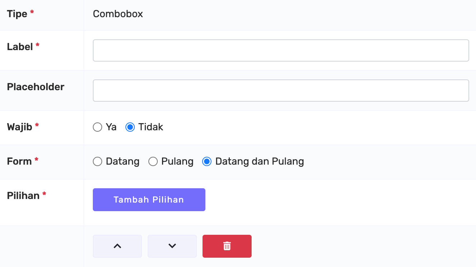Select the Tidak radio for Wajib
Screen dimensions: 476x267
(130, 127)
